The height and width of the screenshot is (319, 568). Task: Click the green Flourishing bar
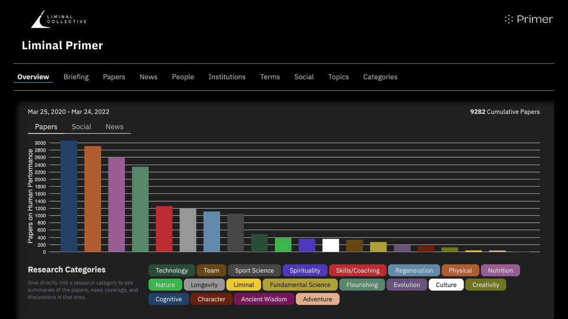(x=140, y=209)
